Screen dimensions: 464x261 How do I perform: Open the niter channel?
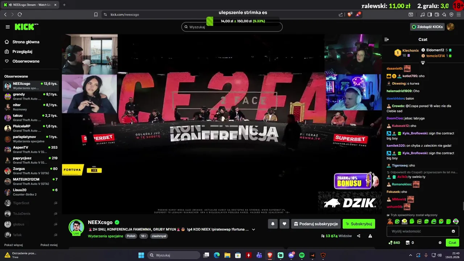30,107
